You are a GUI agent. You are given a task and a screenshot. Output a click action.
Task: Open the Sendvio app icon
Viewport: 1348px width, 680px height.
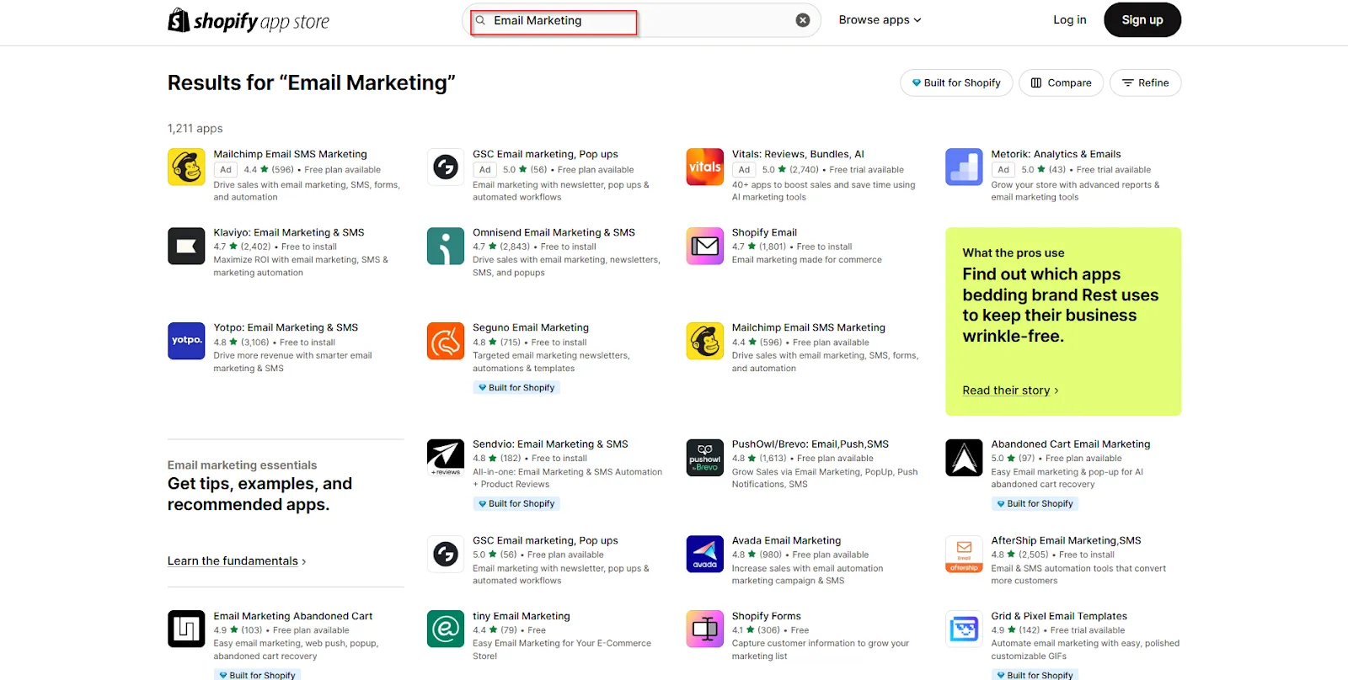tap(446, 457)
